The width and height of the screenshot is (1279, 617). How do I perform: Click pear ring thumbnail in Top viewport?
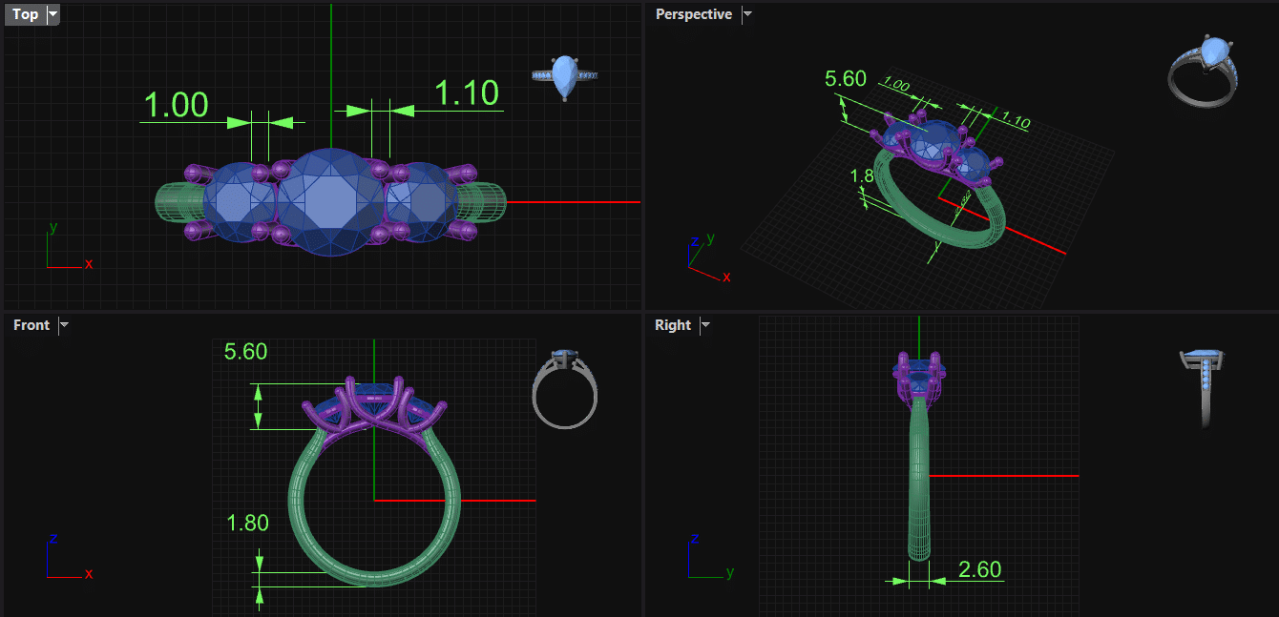coord(564,76)
